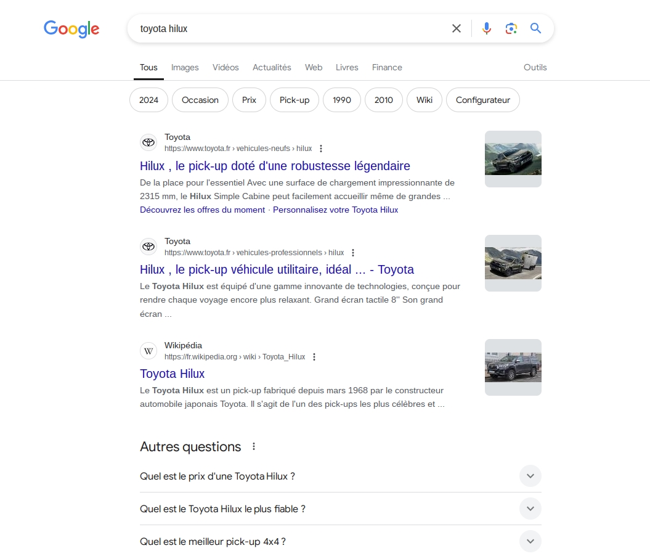The width and height of the screenshot is (650, 556).
Task: Switch to the Images search tab
Action: pos(185,67)
